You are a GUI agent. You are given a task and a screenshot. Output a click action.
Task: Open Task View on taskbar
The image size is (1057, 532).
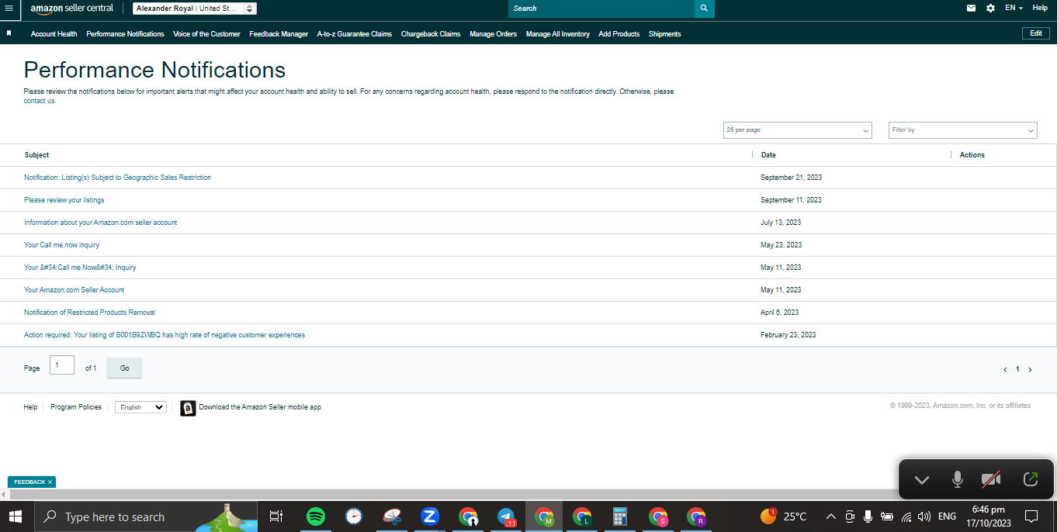click(x=276, y=516)
